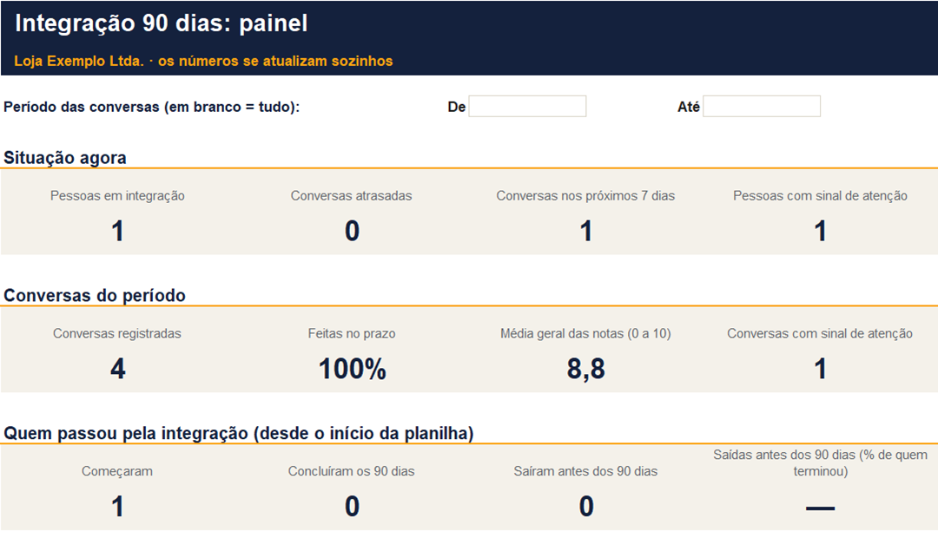Click the 'Conversas atrasadas' label
Viewport: 938px width, 551px height.
point(351,195)
